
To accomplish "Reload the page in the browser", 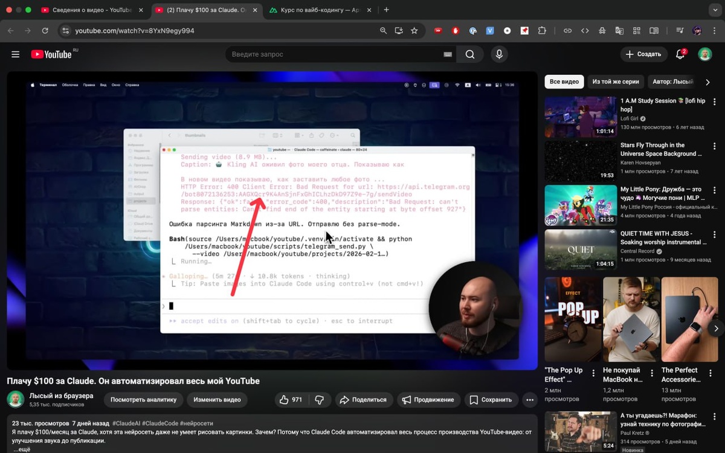I will (x=45, y=31).
